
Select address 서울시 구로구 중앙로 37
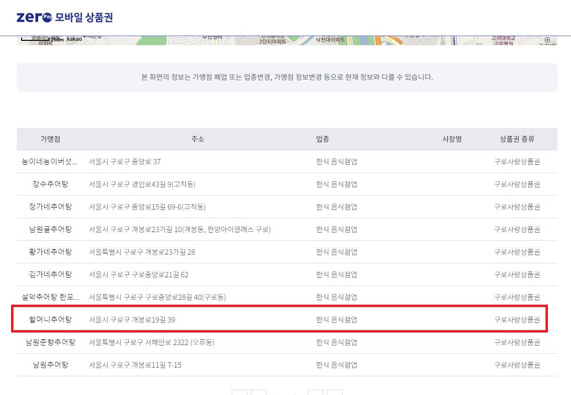125,161
